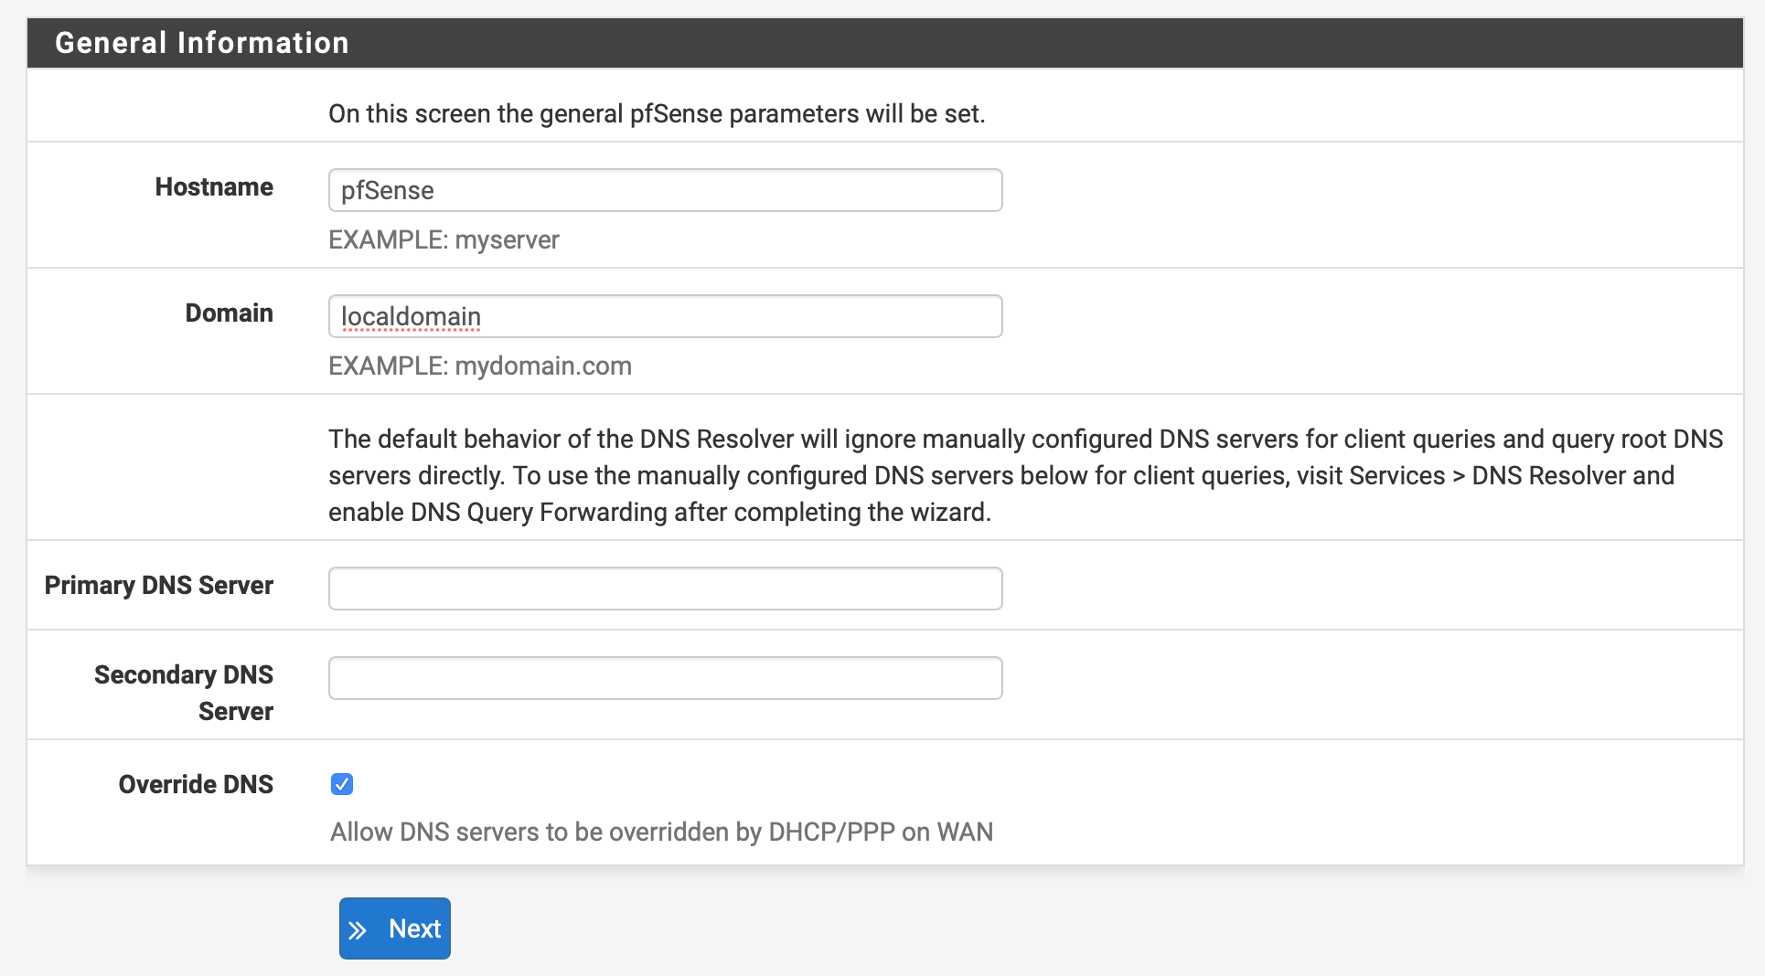
Task: Click the Secondary DNS Server label
Action: click(184, 693)
